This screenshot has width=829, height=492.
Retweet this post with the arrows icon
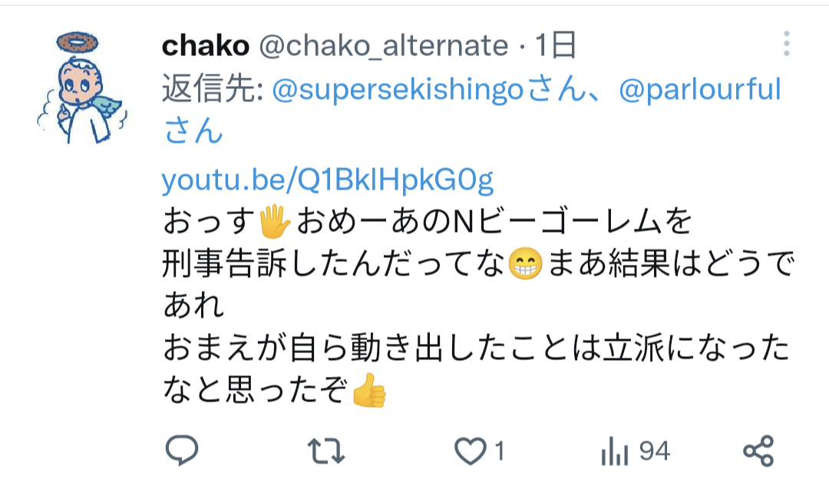click(x=326, y=451)
